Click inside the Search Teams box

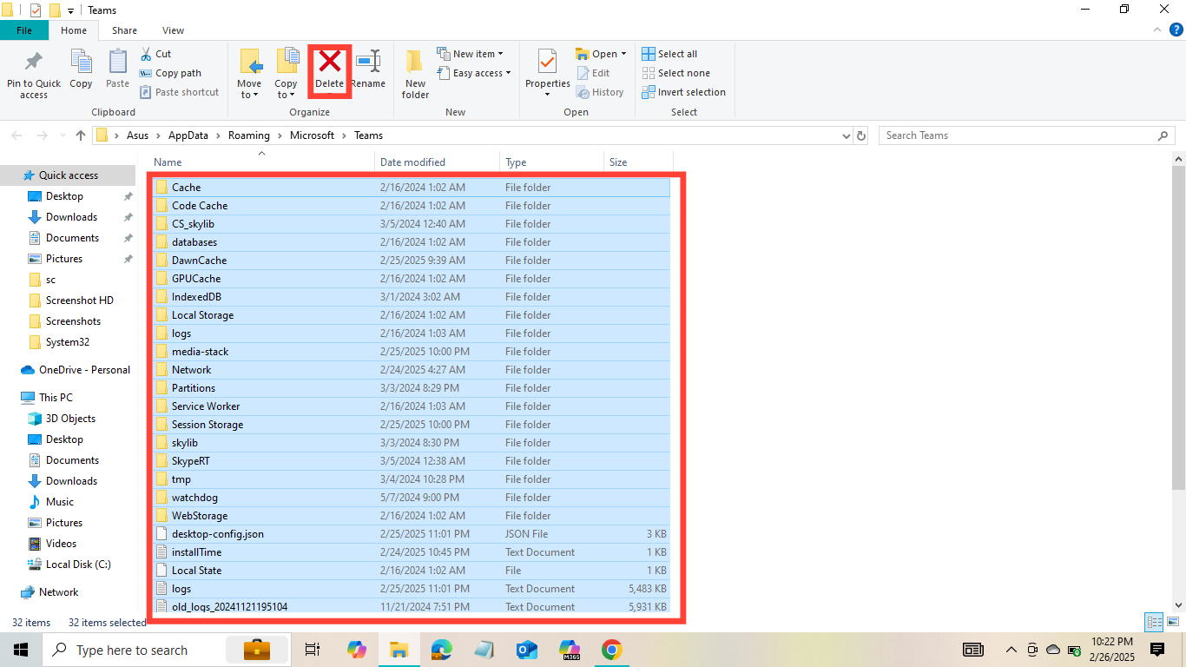pyautogui.click(x=998, y=135)
